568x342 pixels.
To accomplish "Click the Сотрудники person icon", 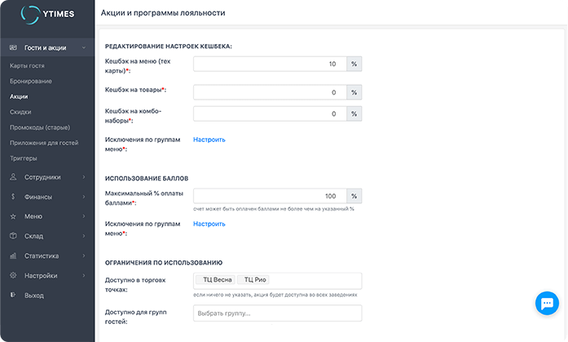I will [14, 177].
